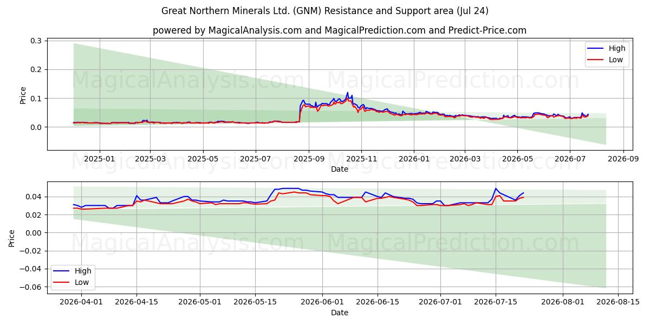Click the '2026-07' x-axis label
The width and height of the screenshot is (650, 325).
coord(569,159)
